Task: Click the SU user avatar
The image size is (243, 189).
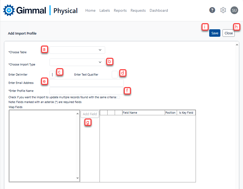Action: pos(234,10)
